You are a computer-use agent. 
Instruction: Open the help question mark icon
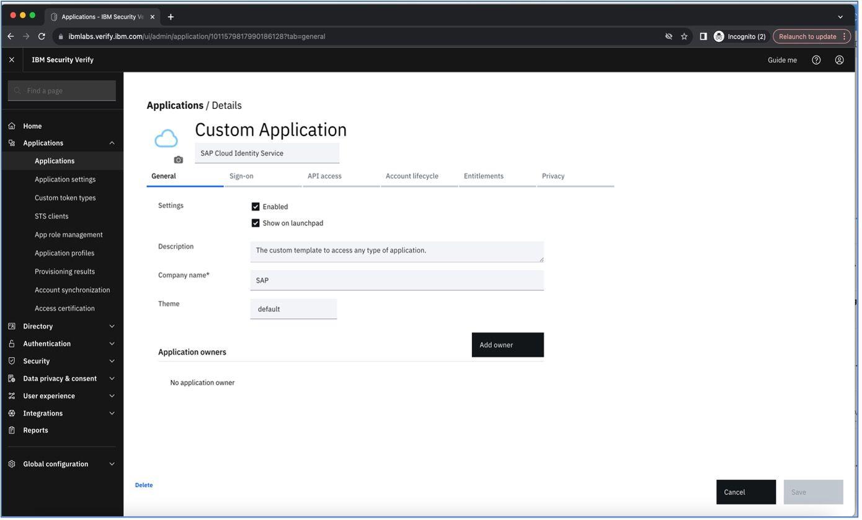point(816,59)
